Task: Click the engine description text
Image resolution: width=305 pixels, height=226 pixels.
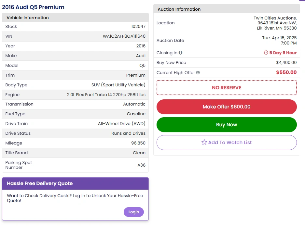Action: (x=106, y=95)
